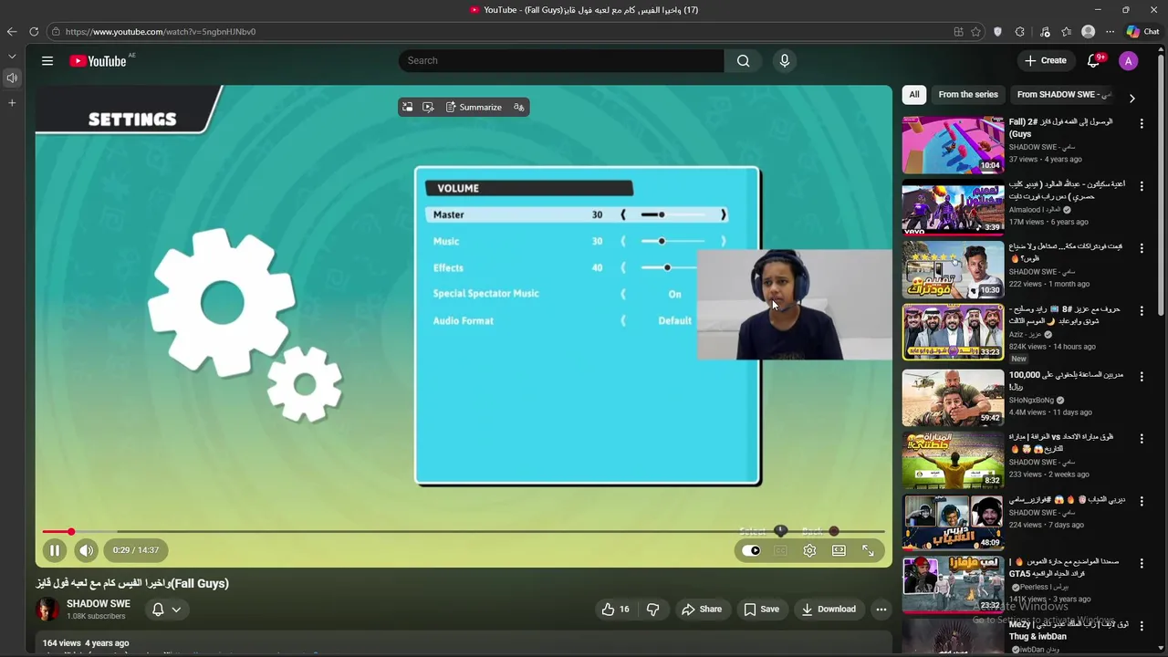This screenshot has height=657, width=1168.
Task: Go back in browser
Action: (x=12, y=31)
